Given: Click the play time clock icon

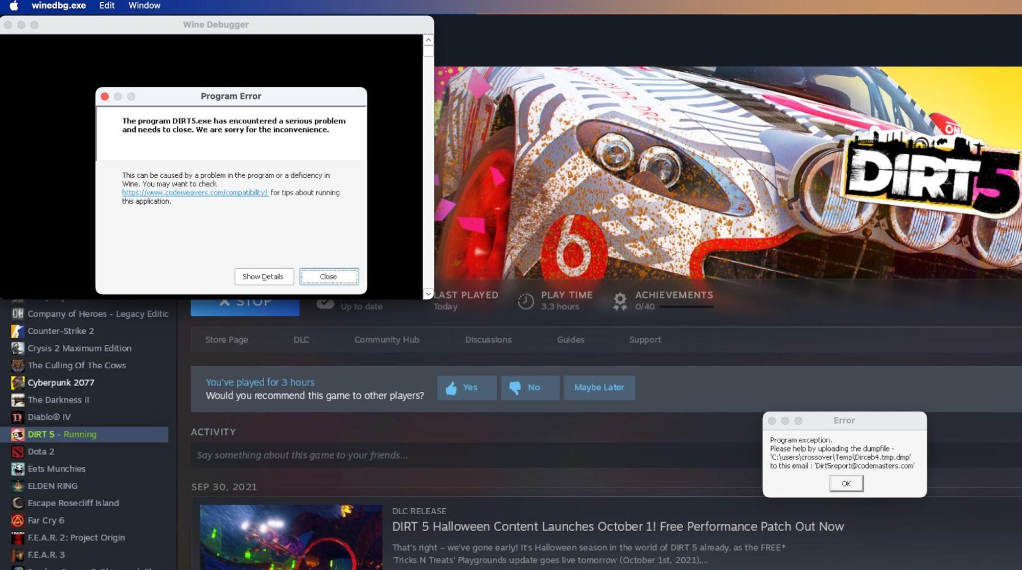Looking at the screenshot, I should (525, 301).
